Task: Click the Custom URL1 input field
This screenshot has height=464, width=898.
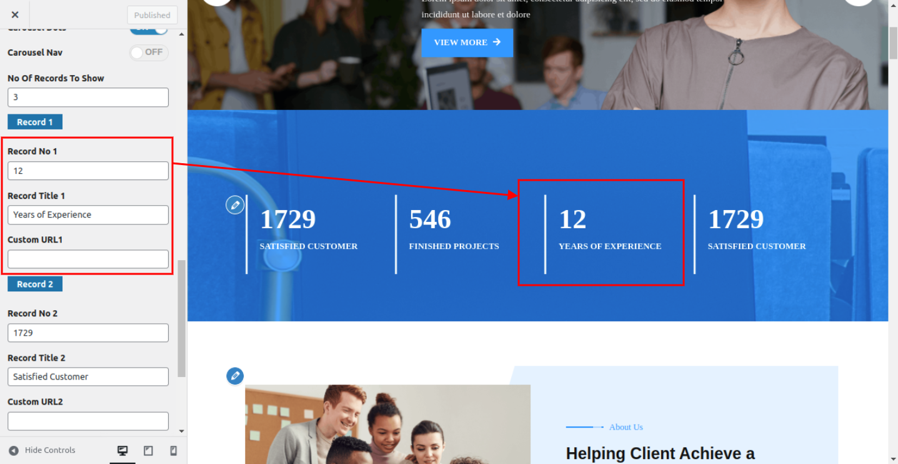Action: 88,259
